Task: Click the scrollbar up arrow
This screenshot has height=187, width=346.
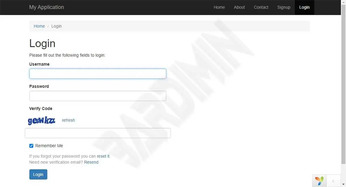Action: (x=343, y=2)
